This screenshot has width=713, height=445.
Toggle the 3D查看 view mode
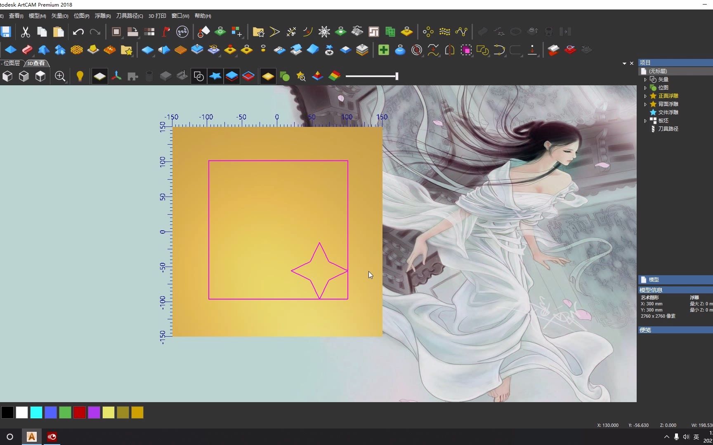(36, 63)
